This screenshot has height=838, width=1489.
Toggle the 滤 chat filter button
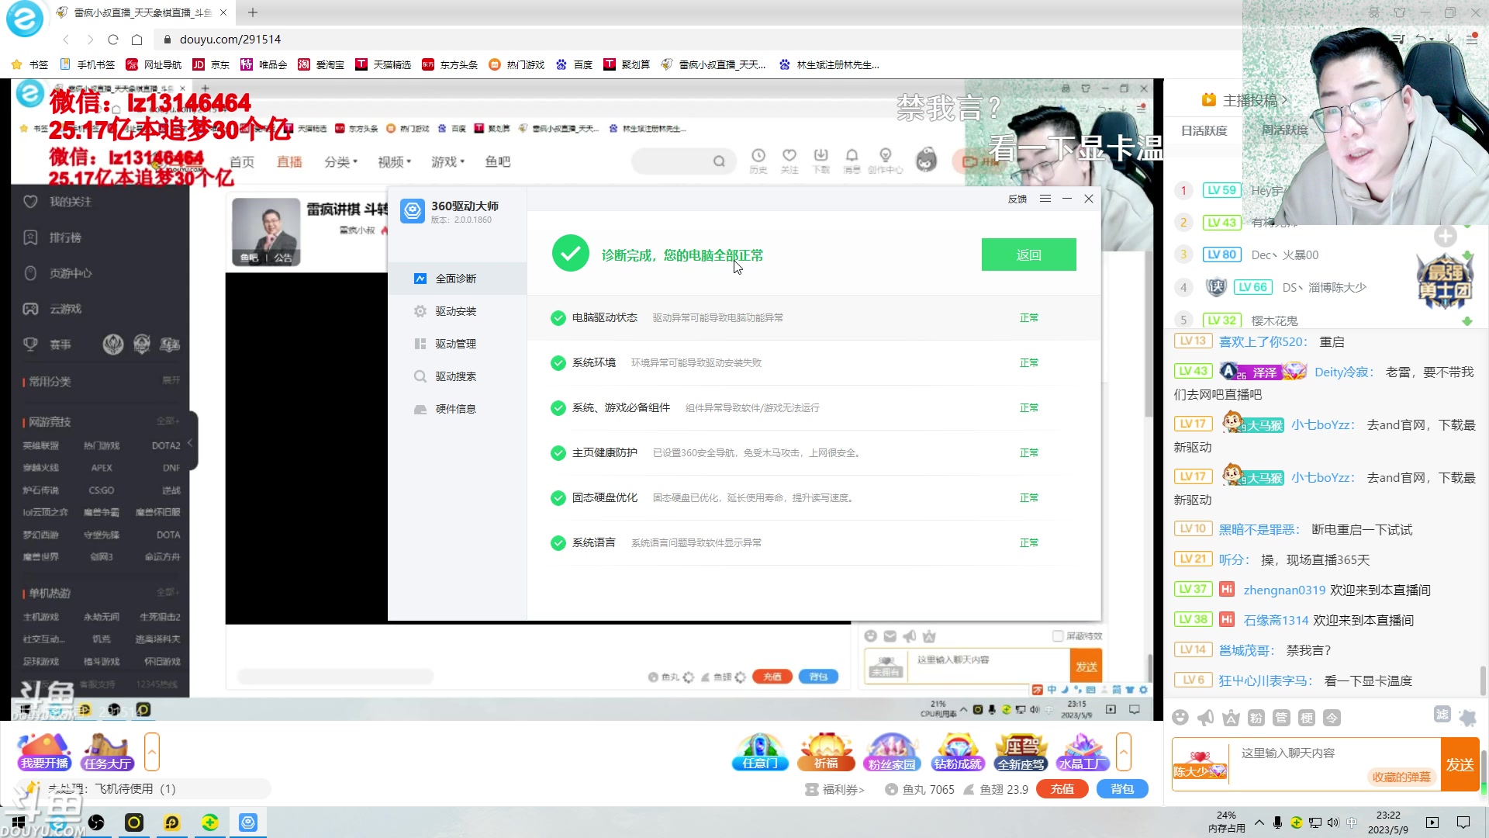[x=1442, y=715]
